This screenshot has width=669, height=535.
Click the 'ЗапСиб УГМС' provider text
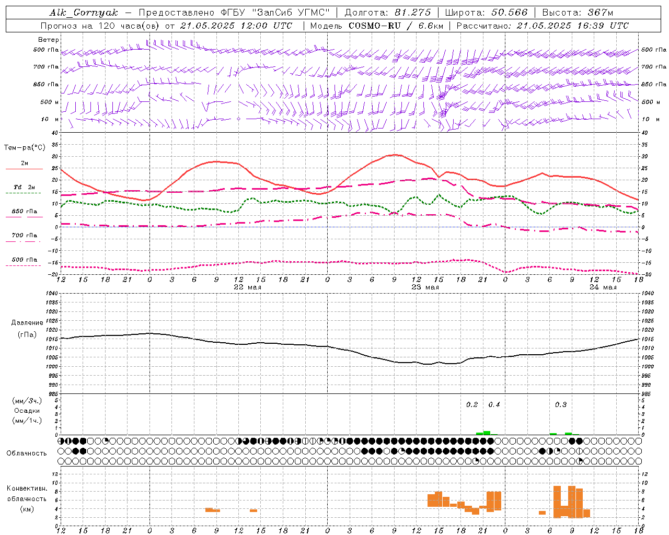(x=292, y=13)
